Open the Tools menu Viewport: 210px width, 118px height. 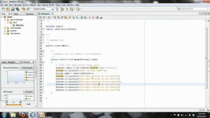click(64, 5)
